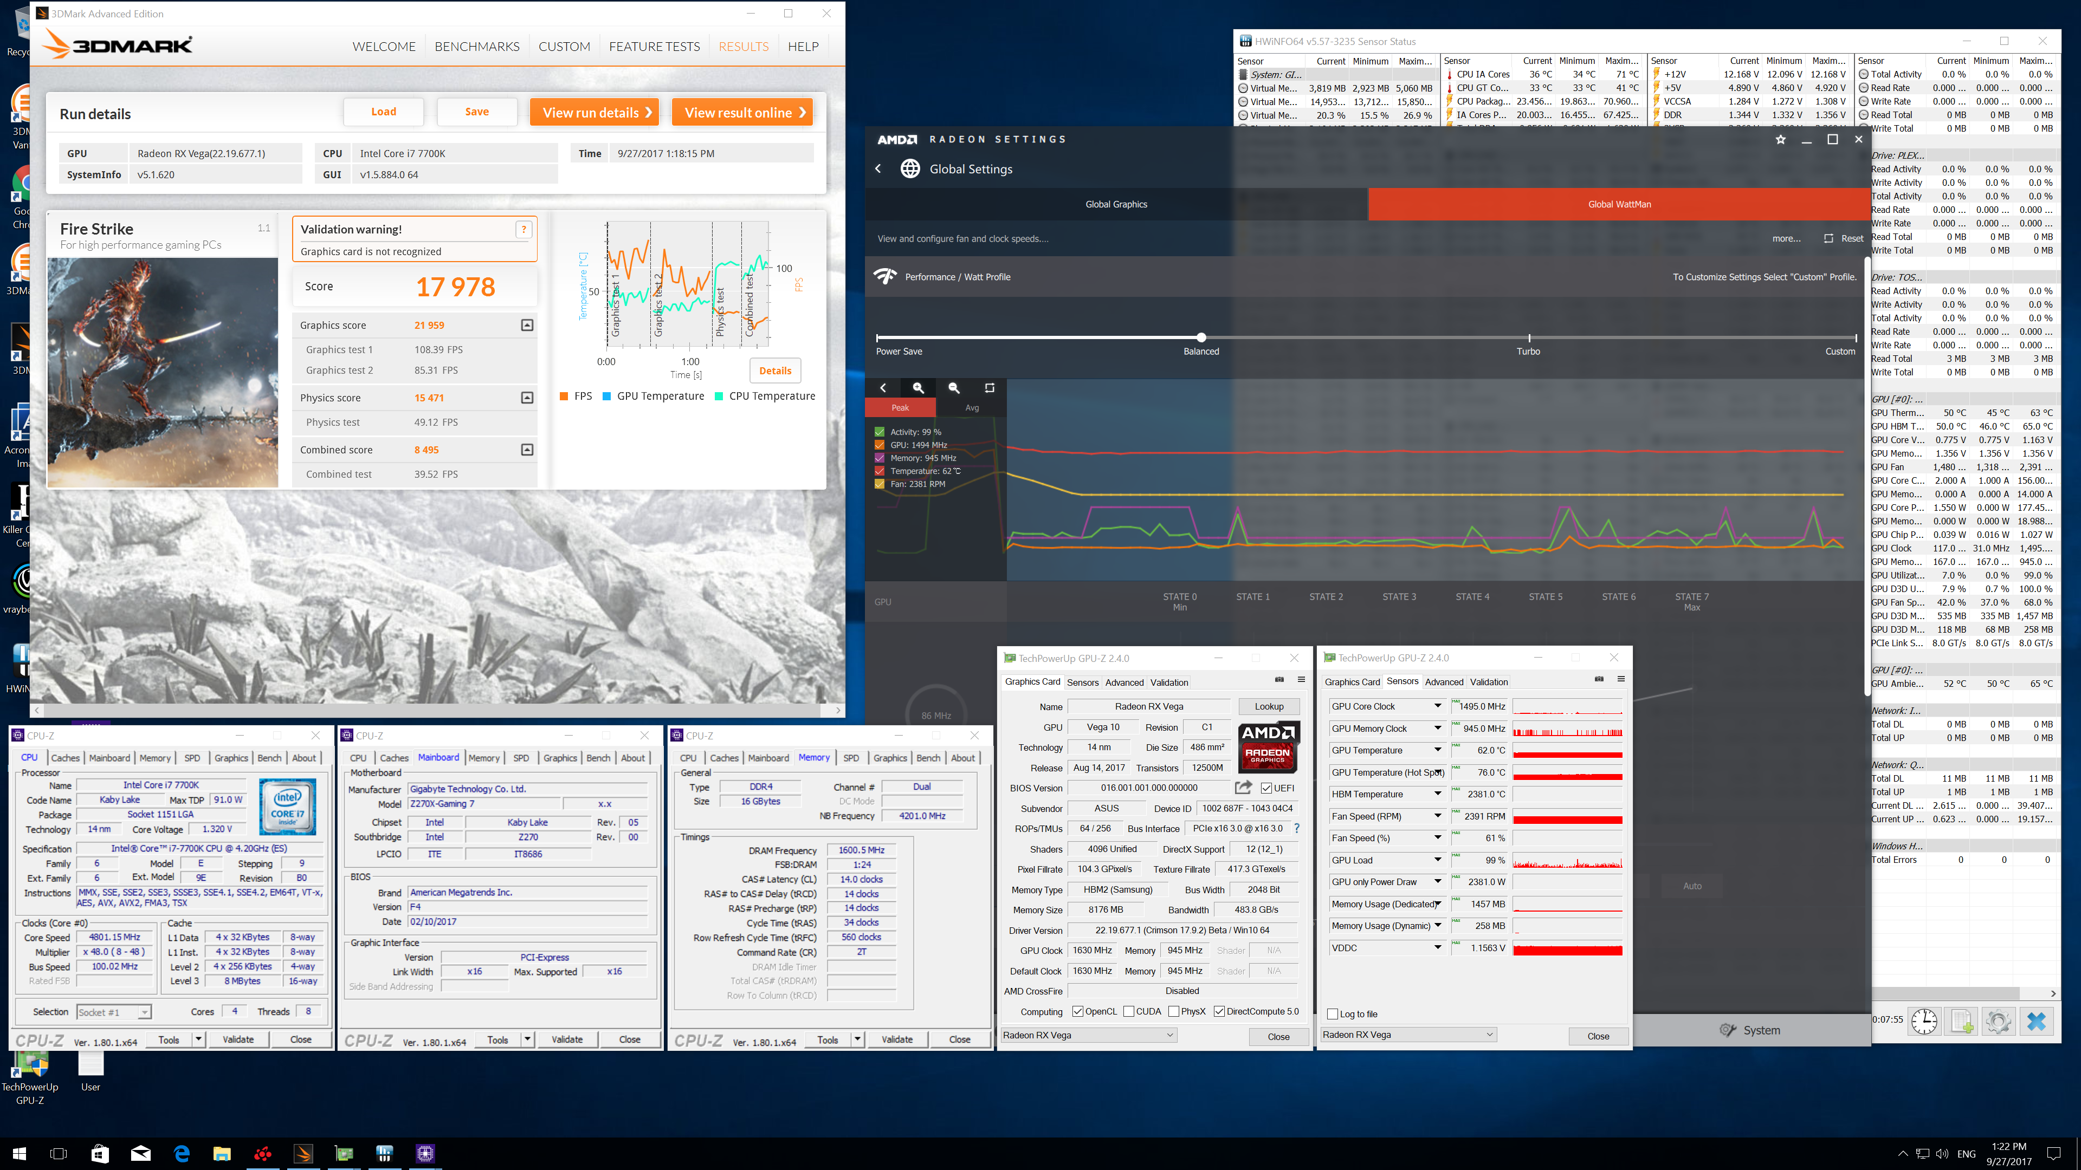Open the Advanced tab in left GPU-Z window

[1124, 682]
